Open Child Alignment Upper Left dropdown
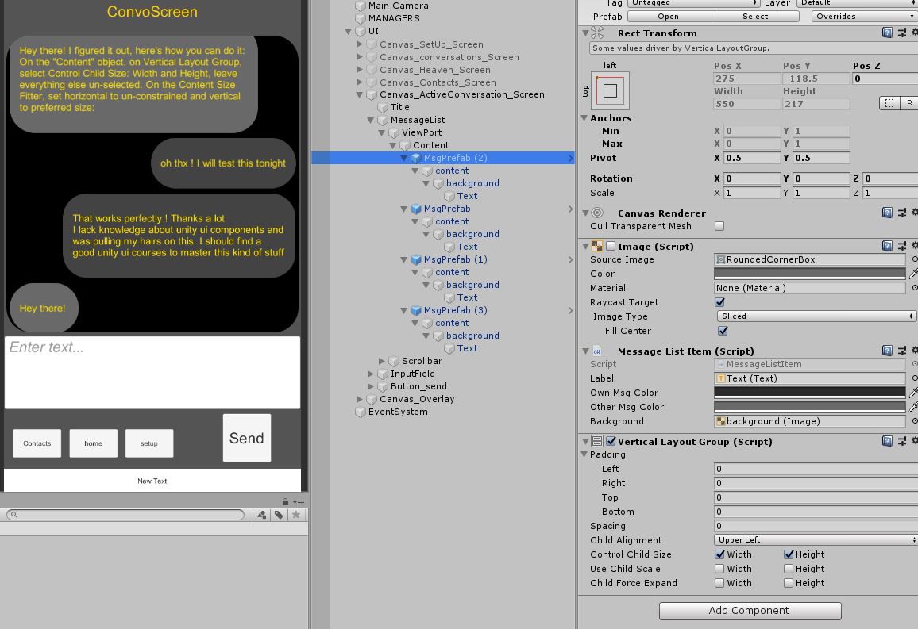 (x=816, y=540)
